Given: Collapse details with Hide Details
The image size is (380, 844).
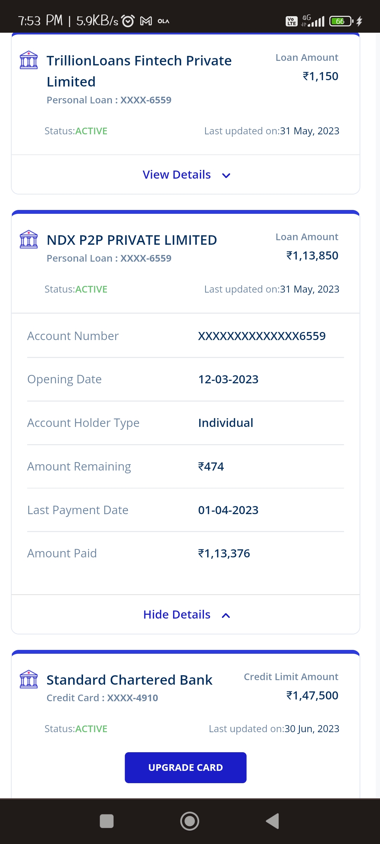Looking at the screenshot, I should pyautogui.click(x=177, y=615).
